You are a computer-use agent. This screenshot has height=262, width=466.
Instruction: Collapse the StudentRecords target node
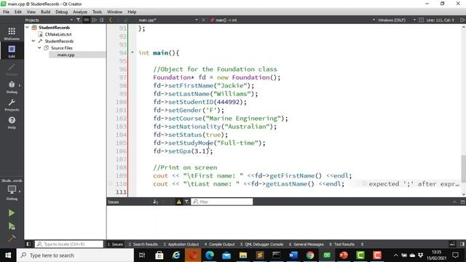point(33,41)
